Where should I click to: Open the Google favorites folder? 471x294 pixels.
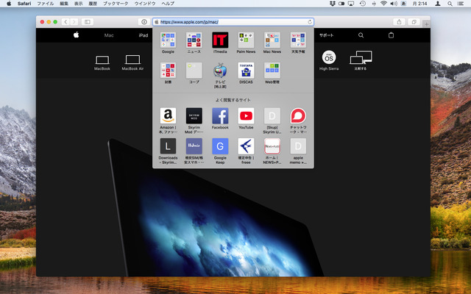168,40
